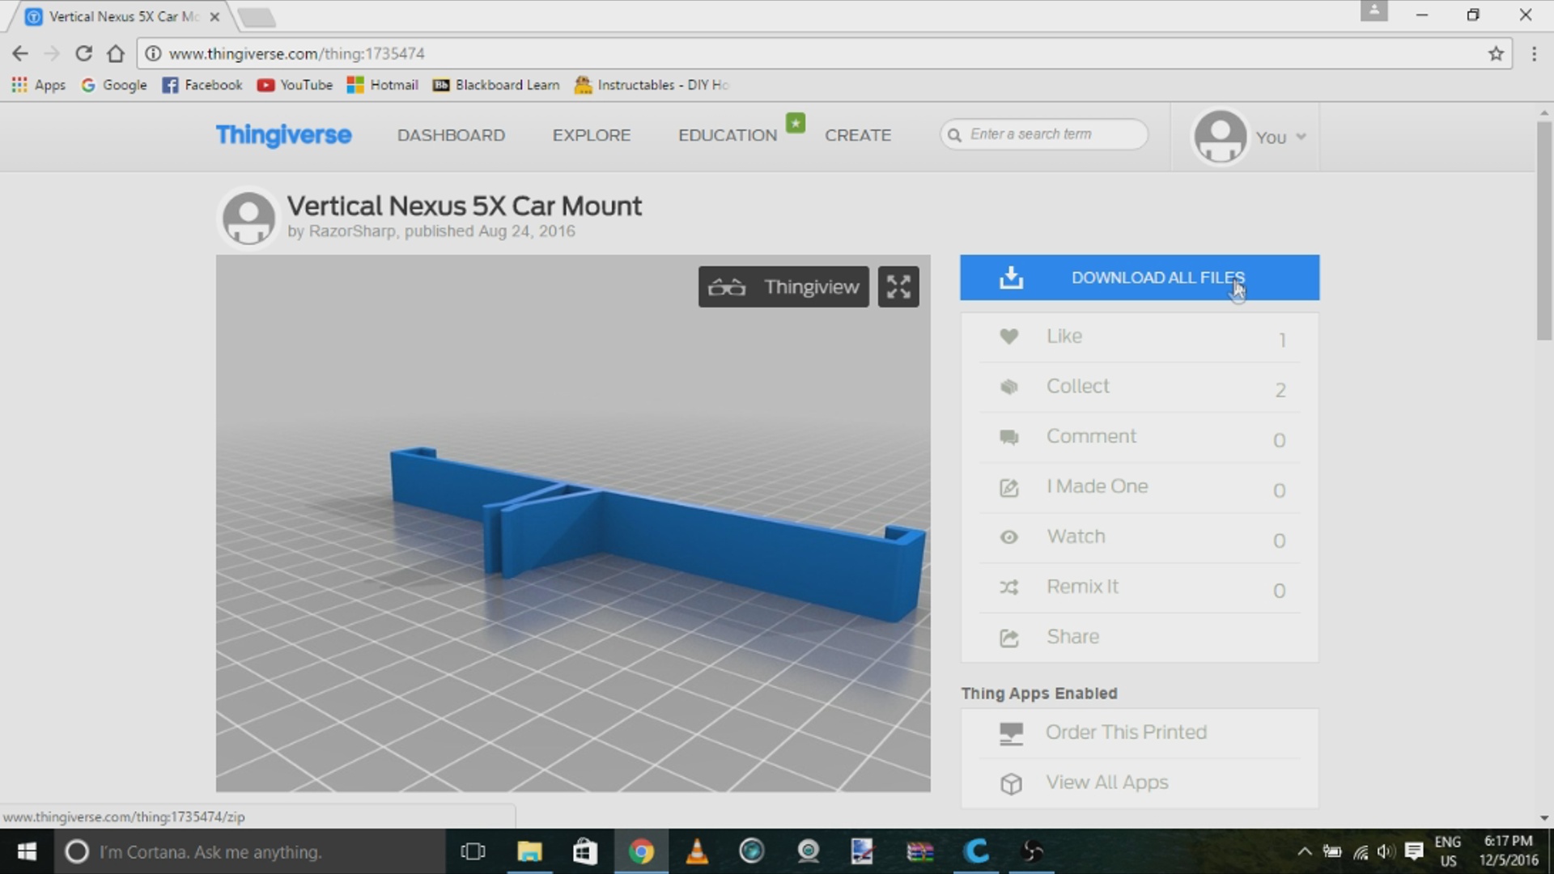Go to DASHBOARD in top navigation
1554x874 pixels.
pyautogui.click(x=451, y=135)
